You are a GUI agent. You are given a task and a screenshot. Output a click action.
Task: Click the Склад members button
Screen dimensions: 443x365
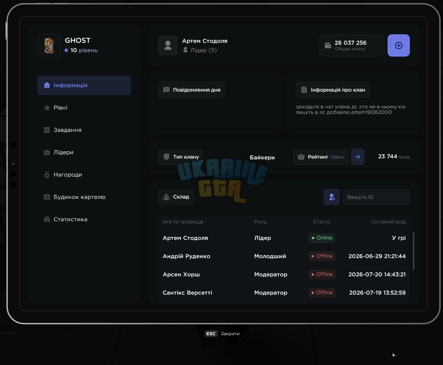click(176, 197)
